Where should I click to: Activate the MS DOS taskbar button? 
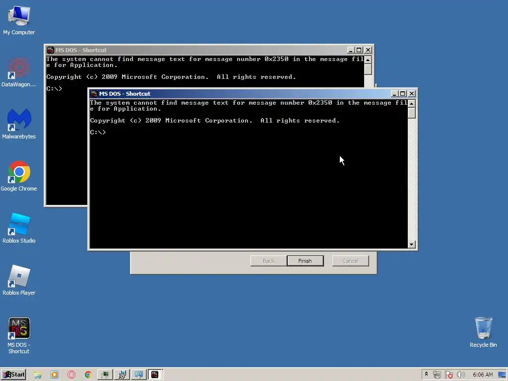155,375
